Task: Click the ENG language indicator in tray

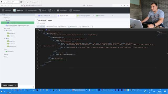Action: tap(154, 91)
